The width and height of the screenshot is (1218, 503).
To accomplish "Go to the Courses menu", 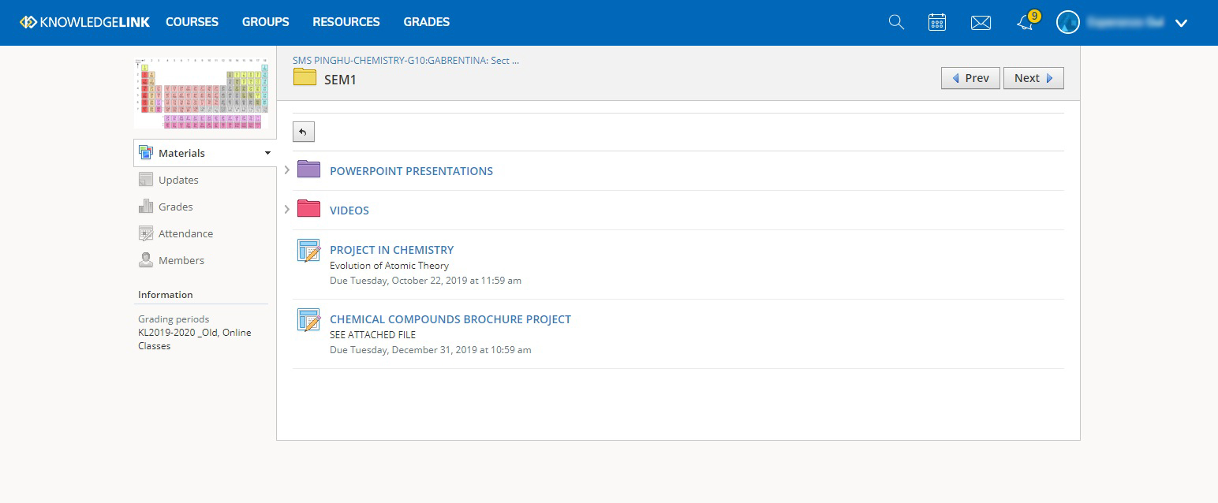I will pyautogui.click(x=192, y=22).
